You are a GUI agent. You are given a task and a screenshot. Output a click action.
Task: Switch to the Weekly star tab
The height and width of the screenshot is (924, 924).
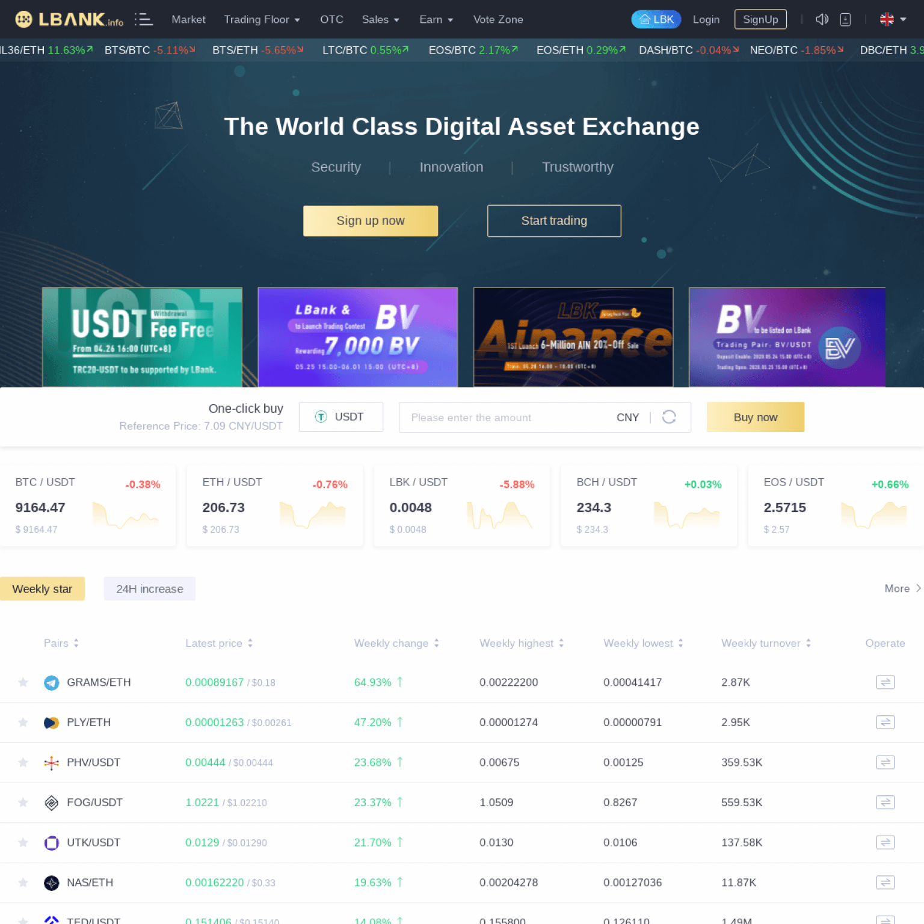42,589
